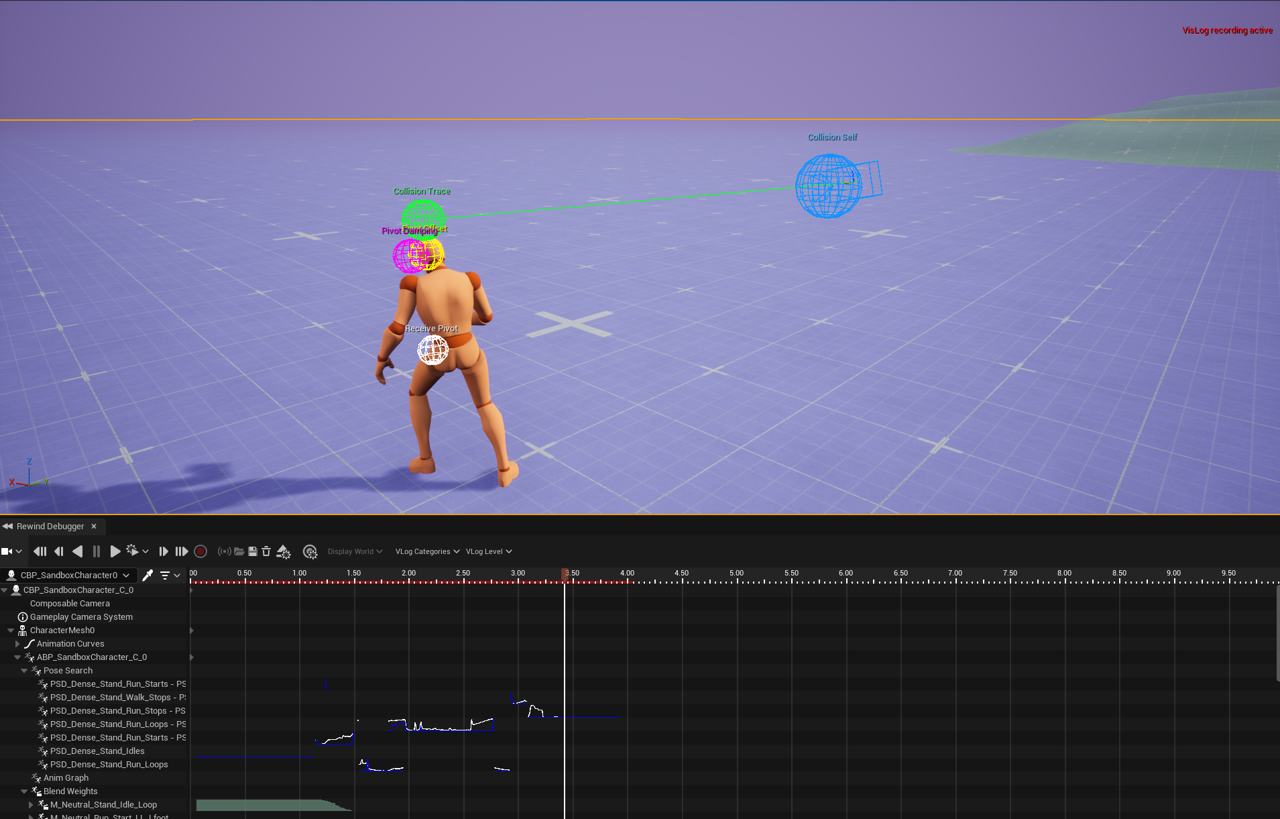The width and height of the screenshot is (1280, 819).
Task: Collapse the Pose Search tree node
Action: 24,671
